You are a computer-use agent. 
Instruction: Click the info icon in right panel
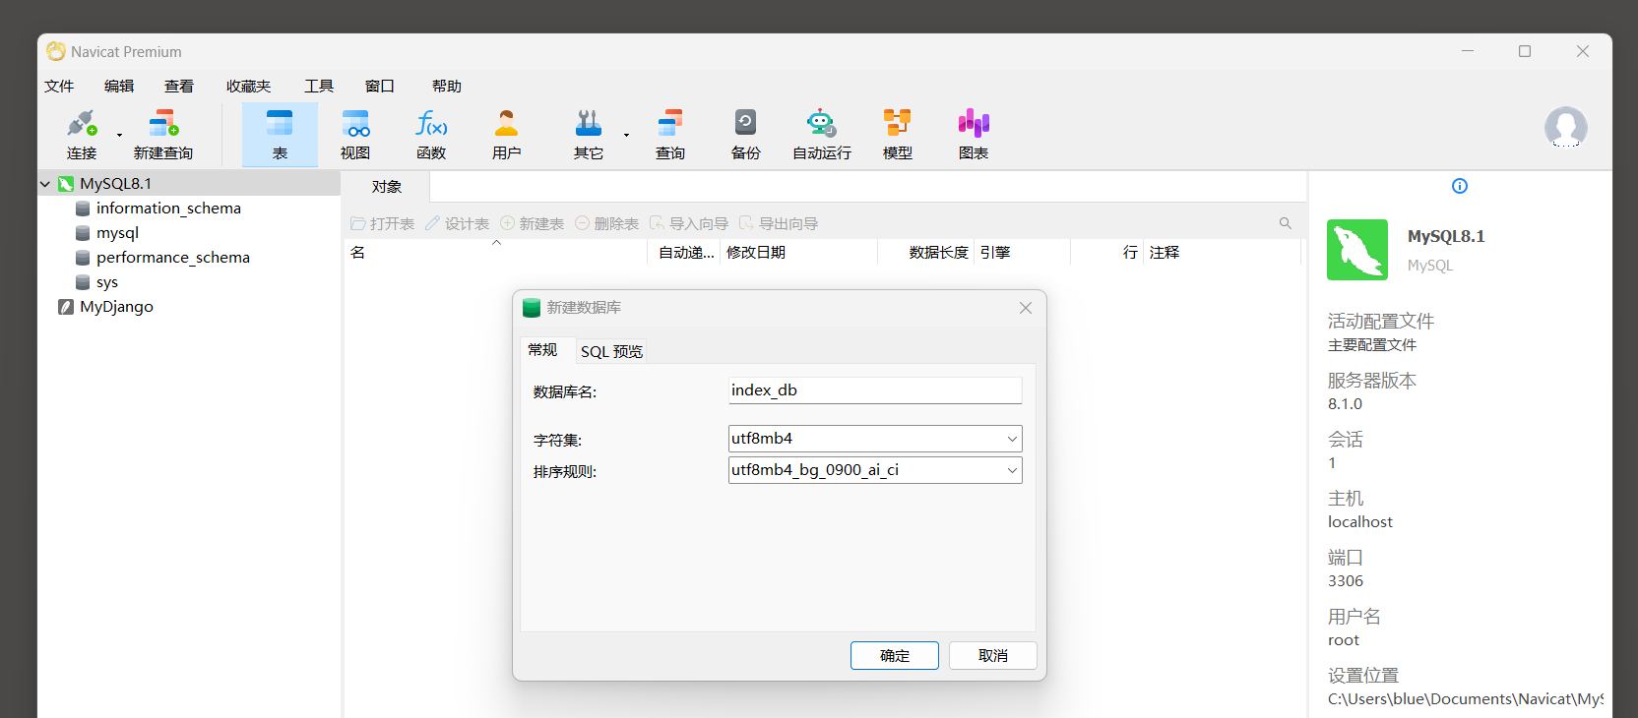(1460, 186)
